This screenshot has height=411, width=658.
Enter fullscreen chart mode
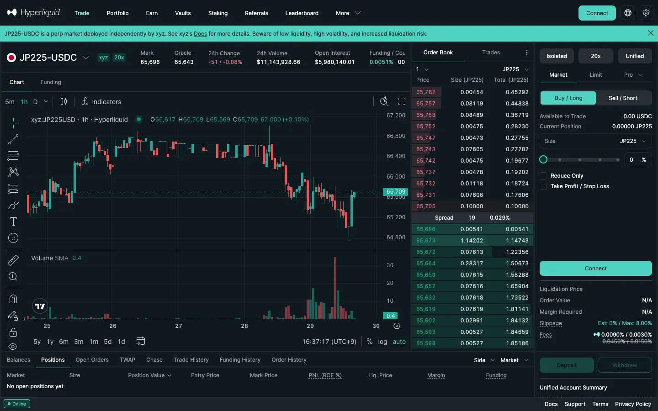tap(402, 101)
